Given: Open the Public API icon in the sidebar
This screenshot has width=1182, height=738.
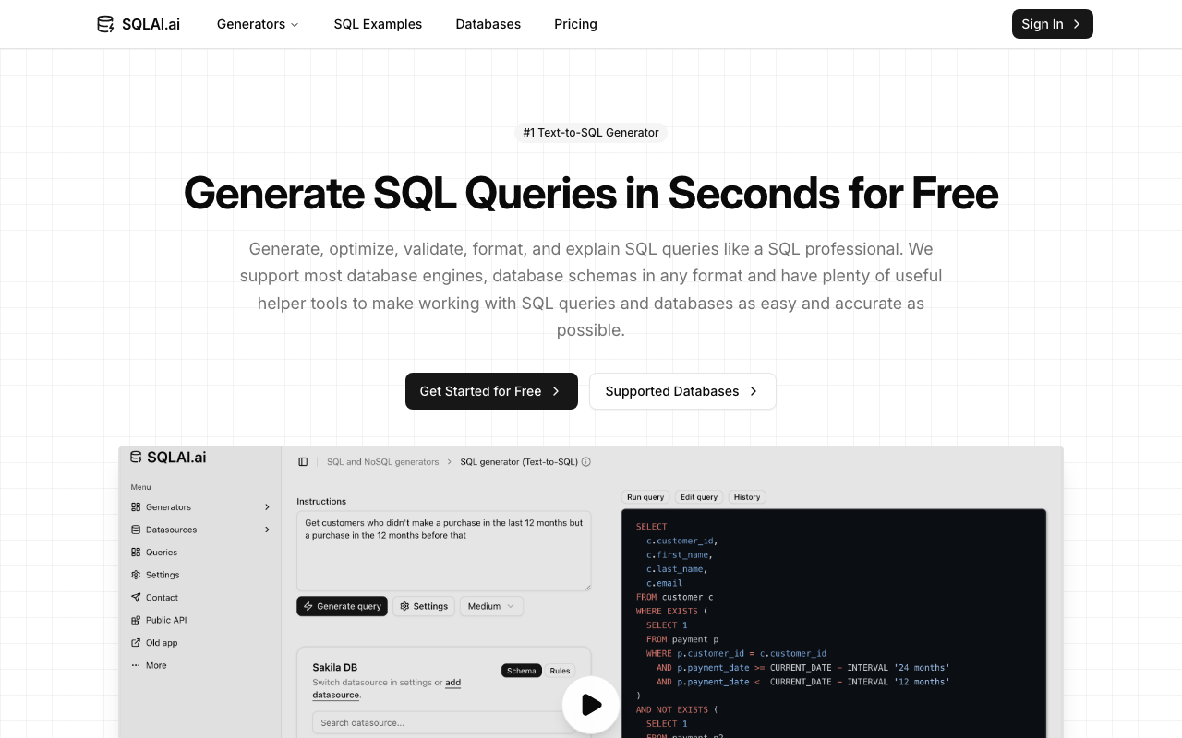Looking at the screenshot, I should pyautogui.click(x=136, y=620).
